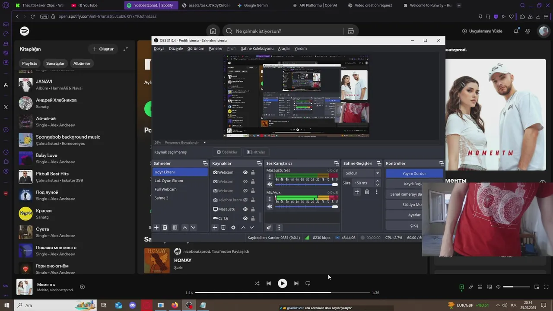This screenshot has width=553, height=311.
Task: Unlock the Masaüstü source
Action: [253, 209]
